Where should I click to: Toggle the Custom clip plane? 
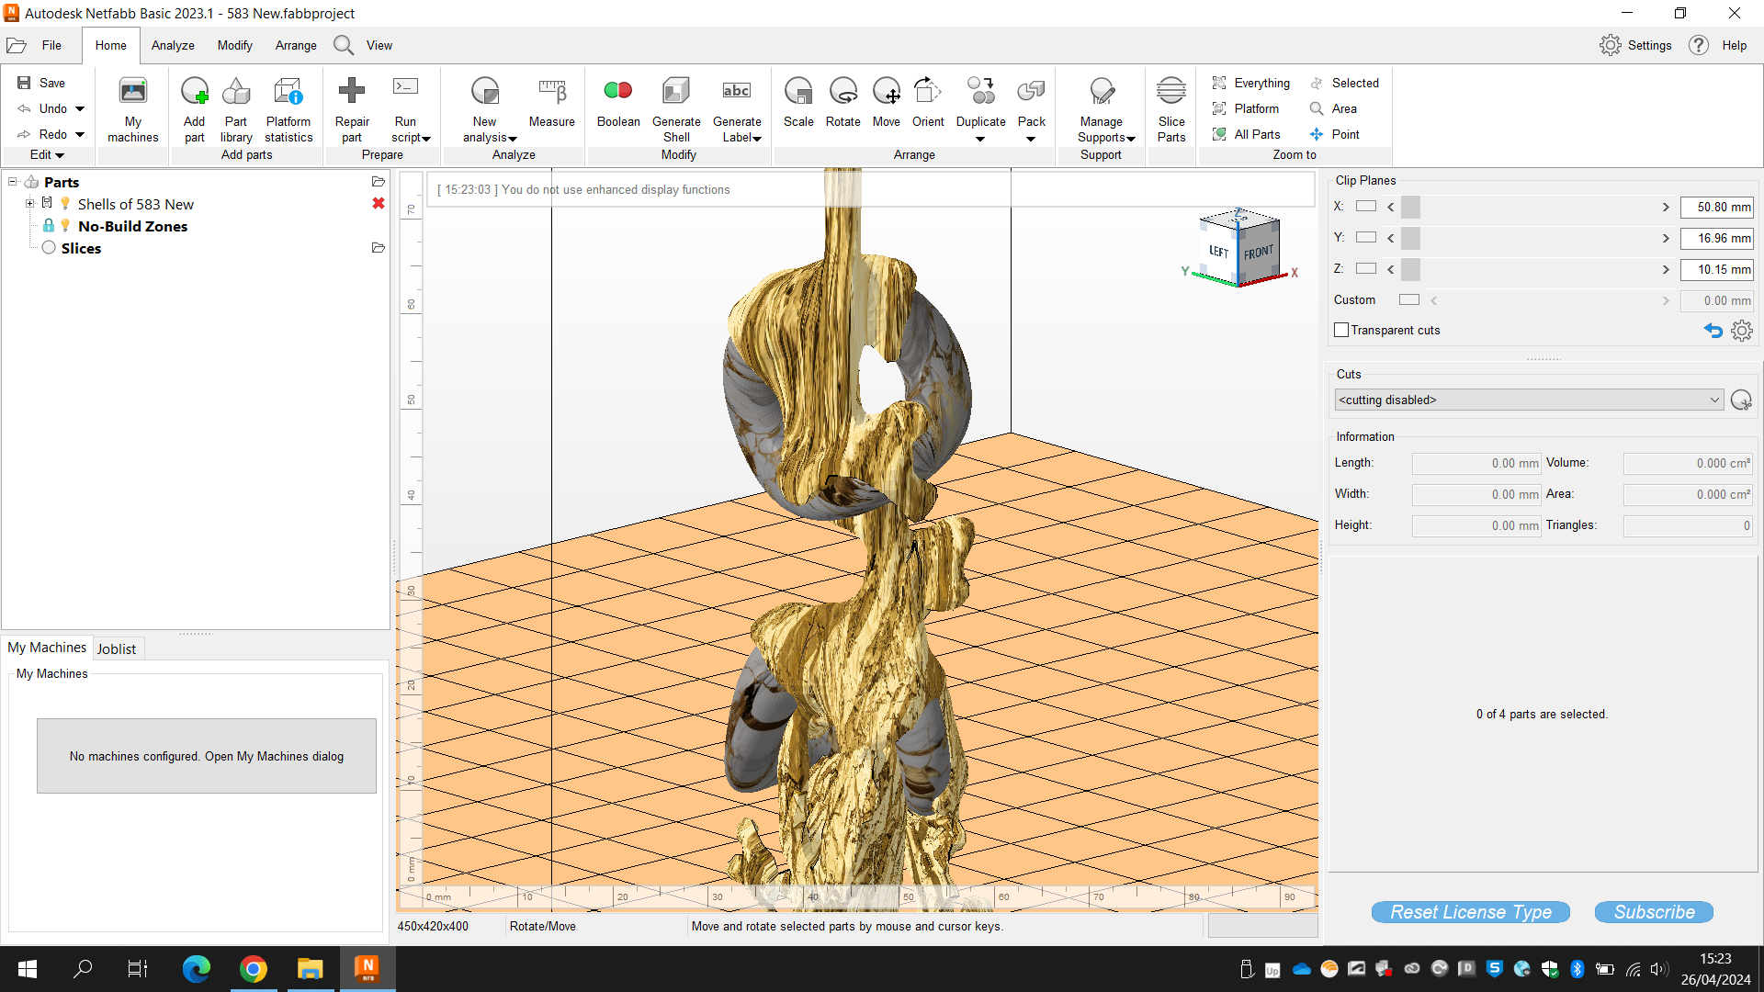click(x=1409, y=300)
